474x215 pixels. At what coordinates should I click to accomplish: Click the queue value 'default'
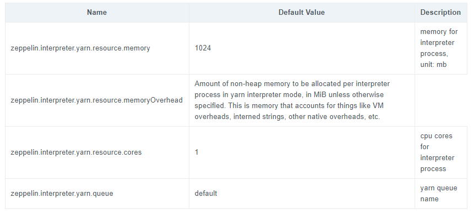point(205,193)
